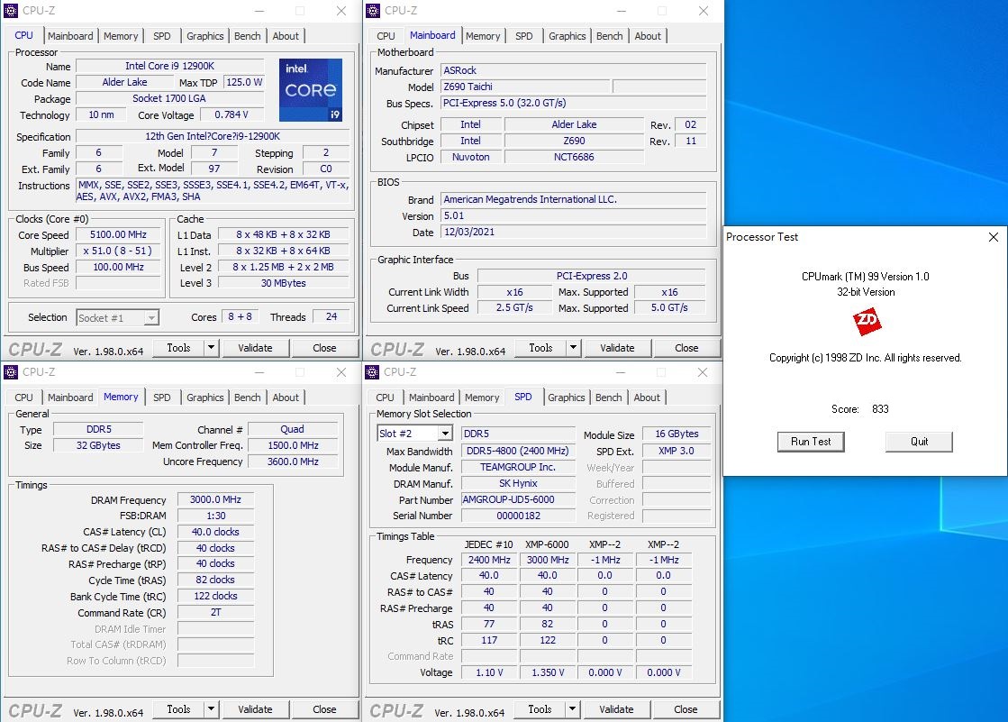Click the Core Speed value '5100.00 MHz'
This screenshot has height=722, width=1008.
pos(118,235)
